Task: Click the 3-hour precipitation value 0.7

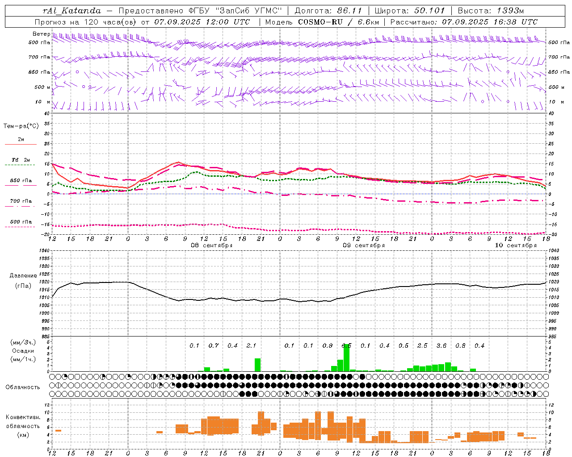Action: [x=214, y=346]
